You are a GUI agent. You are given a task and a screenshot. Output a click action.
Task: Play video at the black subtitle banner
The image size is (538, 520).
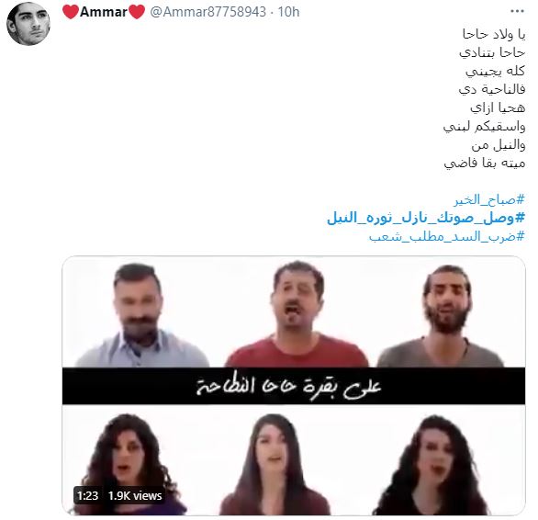(x=294, y=386)
